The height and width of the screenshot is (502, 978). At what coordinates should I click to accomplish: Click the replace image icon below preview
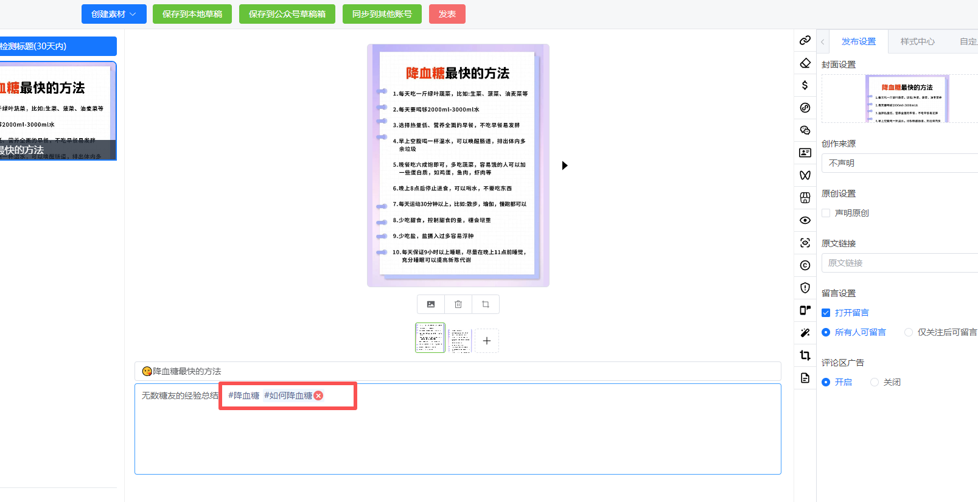coord(431,304)
